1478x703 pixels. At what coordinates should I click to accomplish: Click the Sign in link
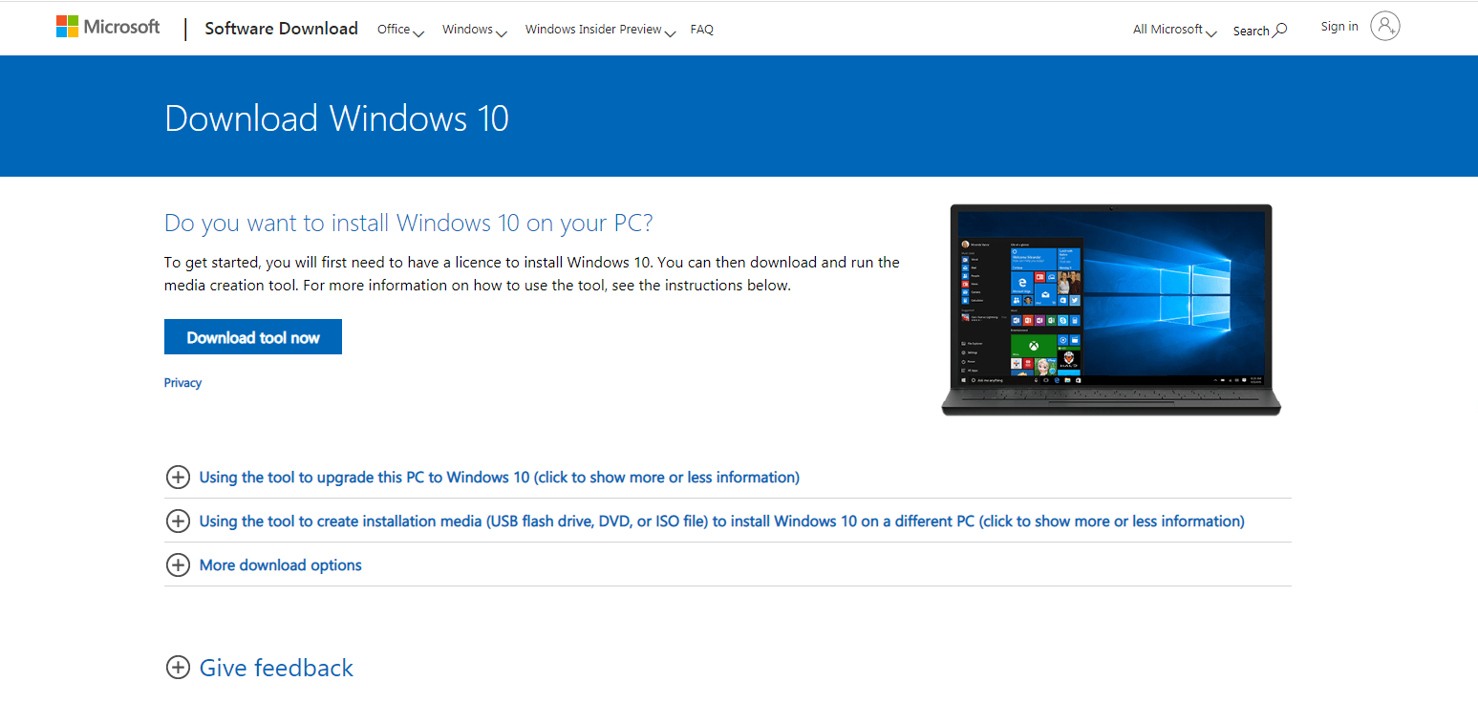point(1339,27)
